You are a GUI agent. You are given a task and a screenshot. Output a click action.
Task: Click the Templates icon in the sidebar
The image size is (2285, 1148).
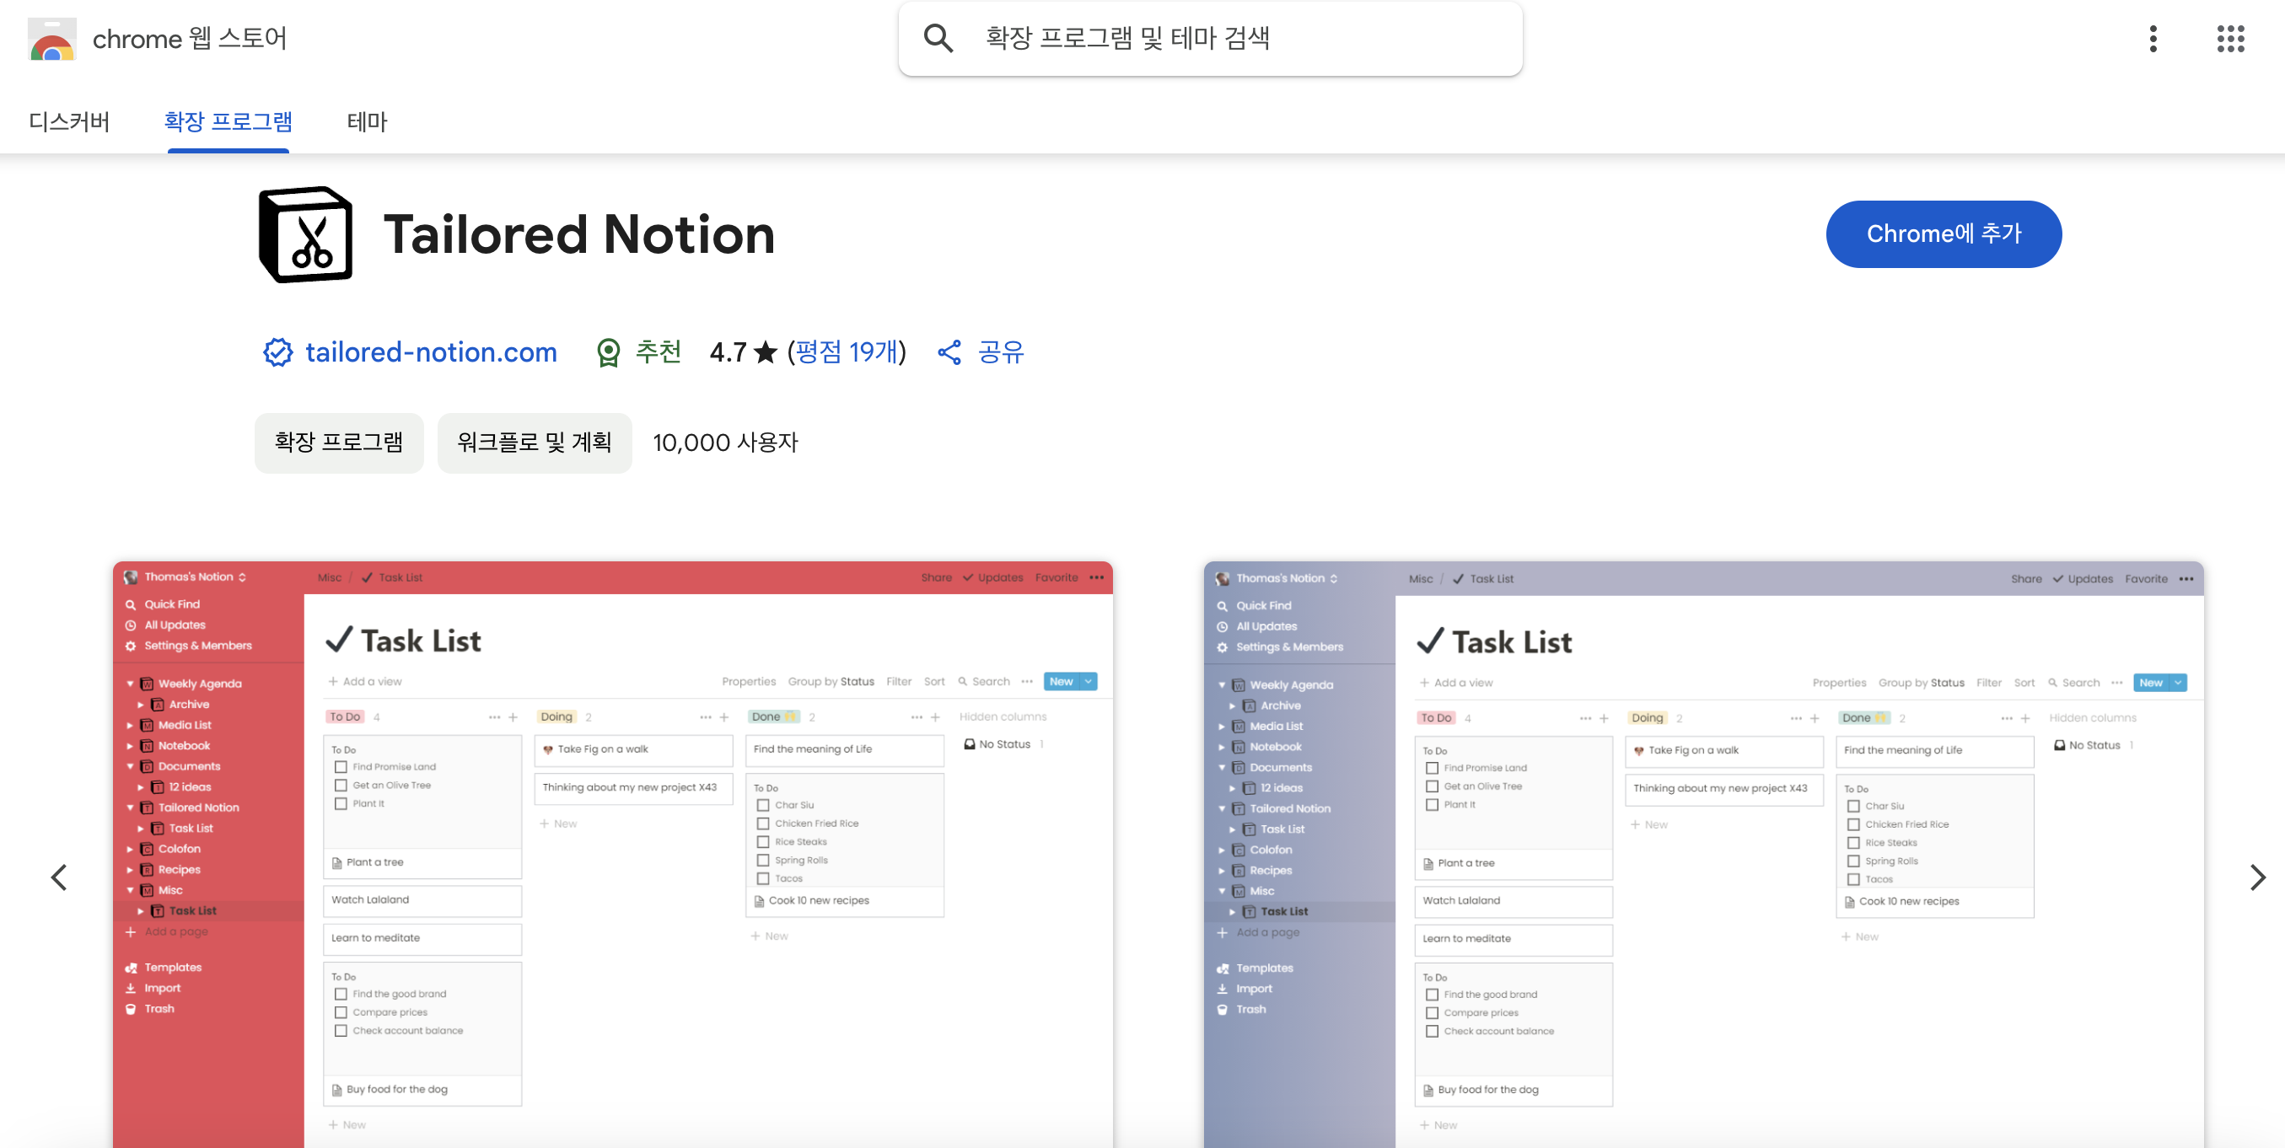[132, 966]
